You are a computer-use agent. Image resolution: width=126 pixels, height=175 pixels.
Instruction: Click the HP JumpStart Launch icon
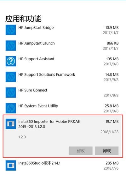11,46
